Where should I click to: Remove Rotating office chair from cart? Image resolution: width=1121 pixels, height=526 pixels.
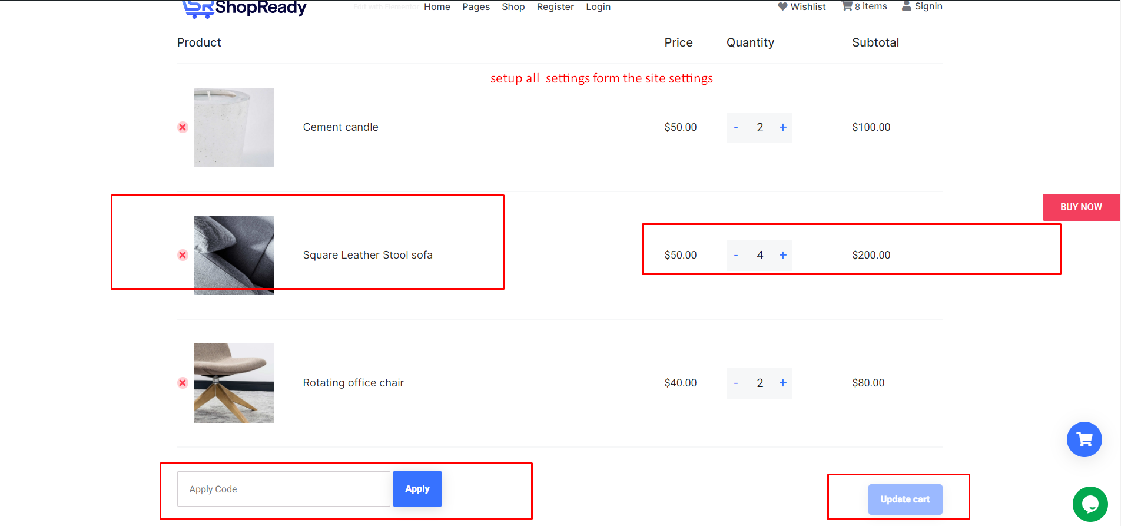tap(183, 383)
